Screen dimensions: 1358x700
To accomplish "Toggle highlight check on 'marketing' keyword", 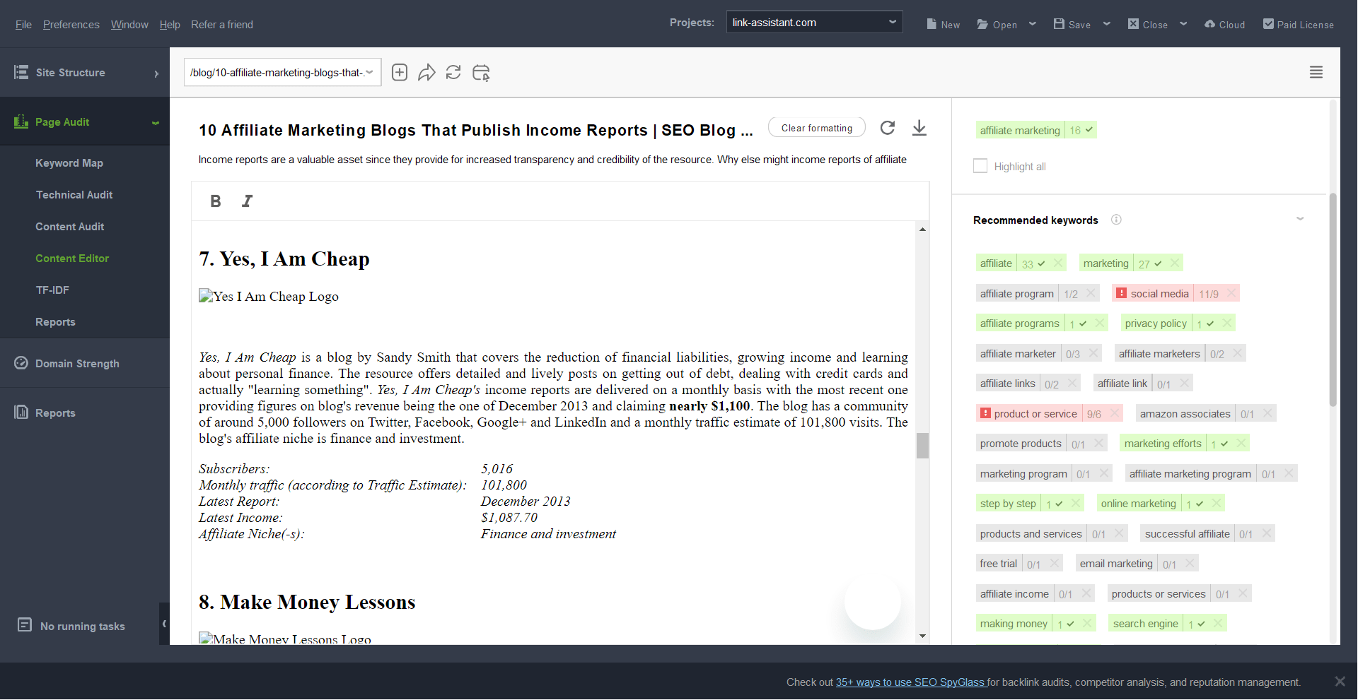I will 1158,263.
